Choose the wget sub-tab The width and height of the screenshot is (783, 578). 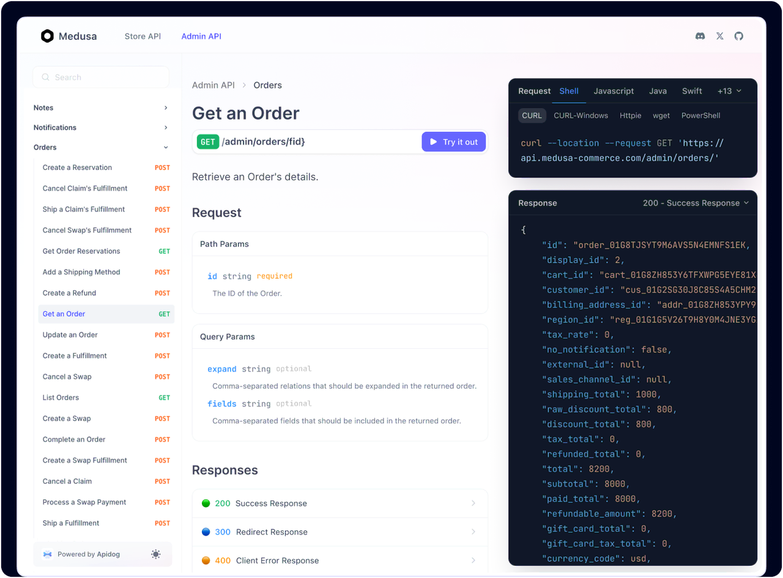click(661, 115)
